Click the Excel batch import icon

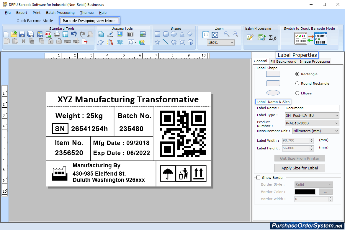[261, 37]
